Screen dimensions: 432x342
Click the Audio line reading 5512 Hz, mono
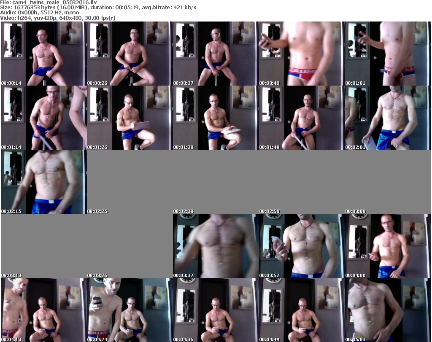point(39,13)
